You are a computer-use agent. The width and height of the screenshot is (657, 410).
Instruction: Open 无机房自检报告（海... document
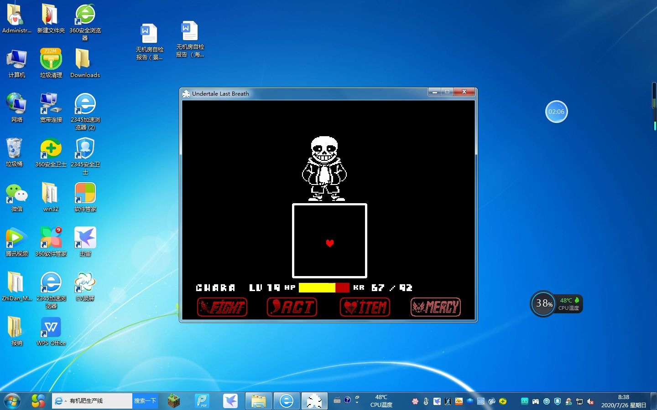tap(190, 40)
